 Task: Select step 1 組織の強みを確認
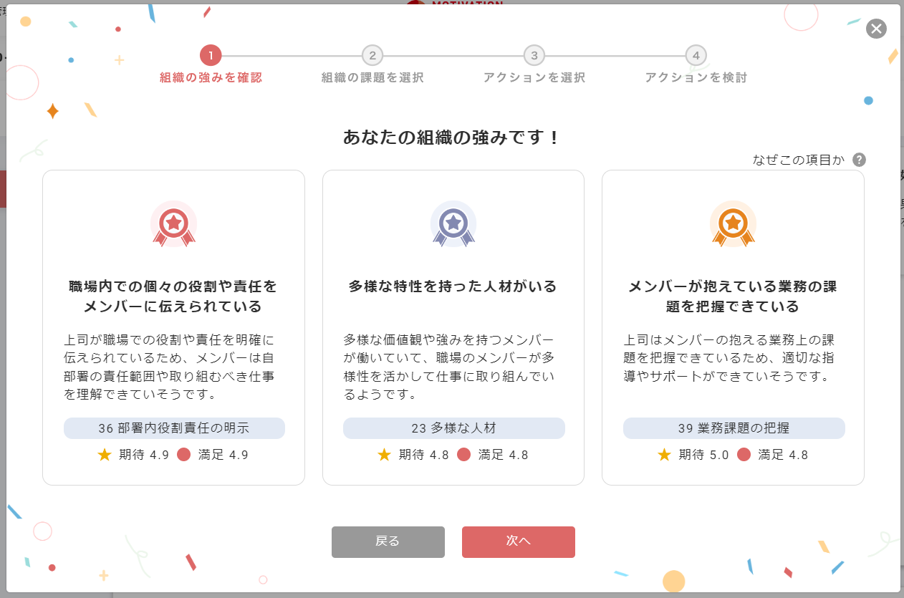point(211,56)
